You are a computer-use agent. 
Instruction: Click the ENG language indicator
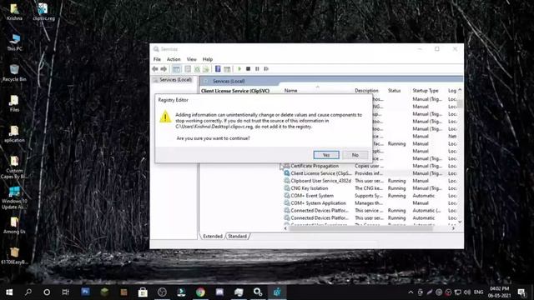coord(478,292)
